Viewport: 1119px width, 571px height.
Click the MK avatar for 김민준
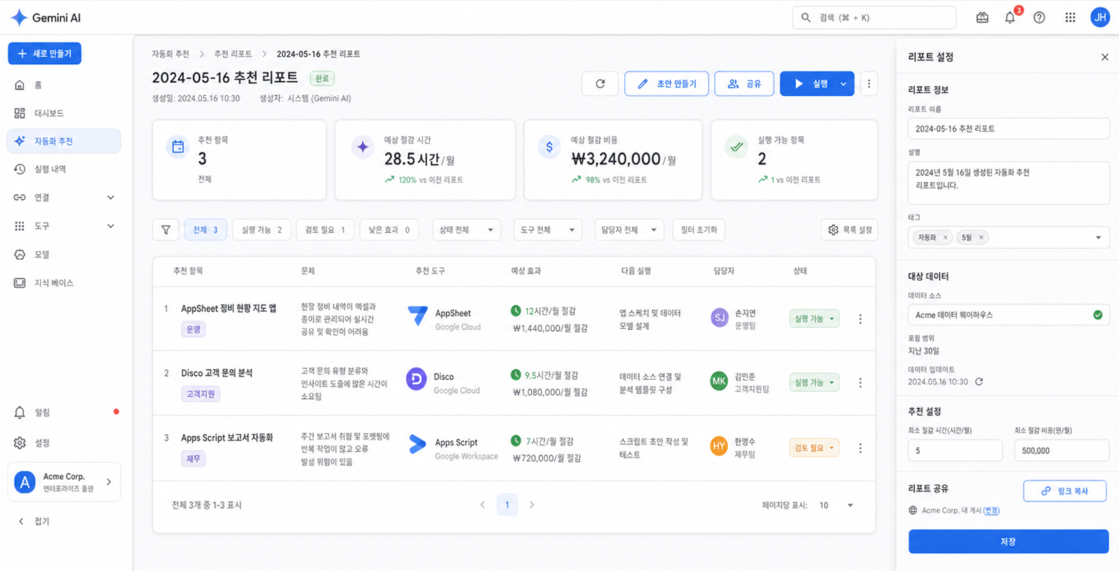coord(719,382)
